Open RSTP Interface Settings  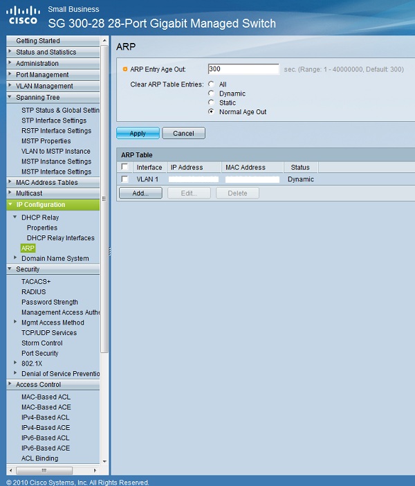[x=56, y=130]
